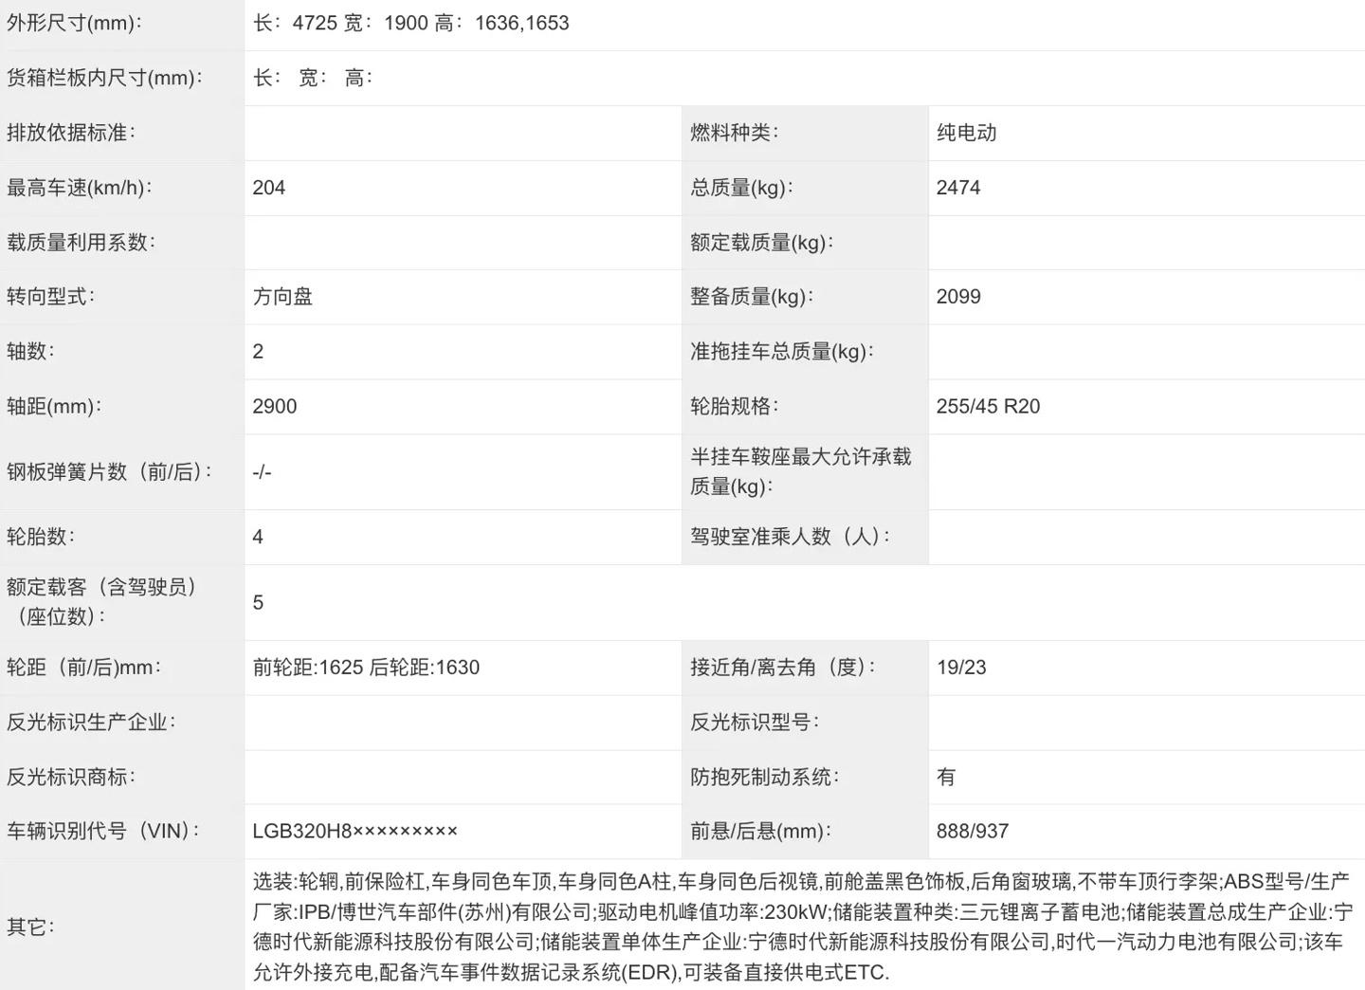Select the tire count value 4
The width and height of the screenshot is (1365, 990).
[x=258, y=537]
